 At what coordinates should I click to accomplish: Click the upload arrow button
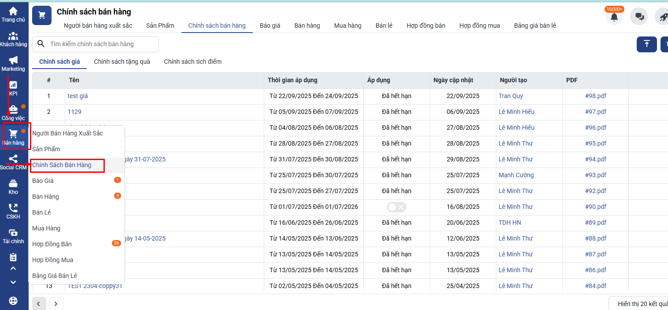(646, 44)
